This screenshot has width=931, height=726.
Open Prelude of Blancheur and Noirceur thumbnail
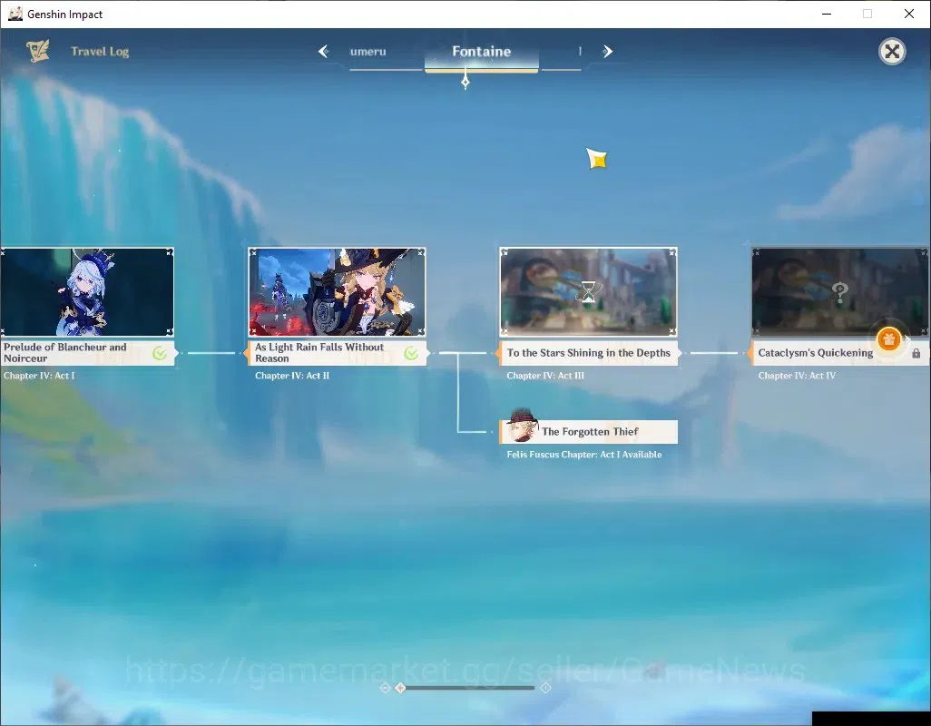tap(87, 292)
